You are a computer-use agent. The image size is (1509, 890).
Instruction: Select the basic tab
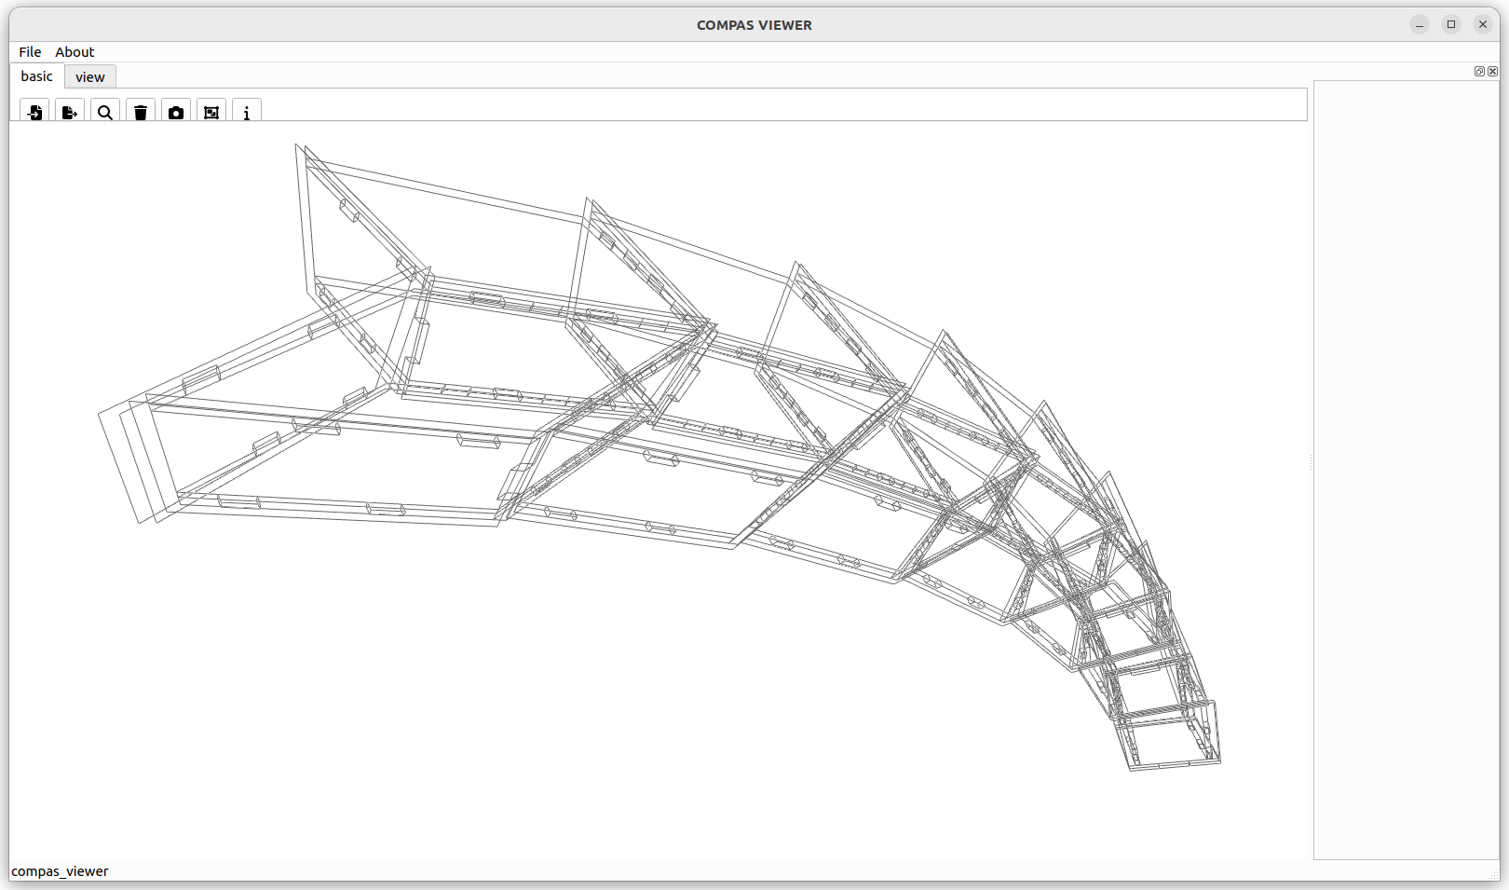[x=37, y=76]
